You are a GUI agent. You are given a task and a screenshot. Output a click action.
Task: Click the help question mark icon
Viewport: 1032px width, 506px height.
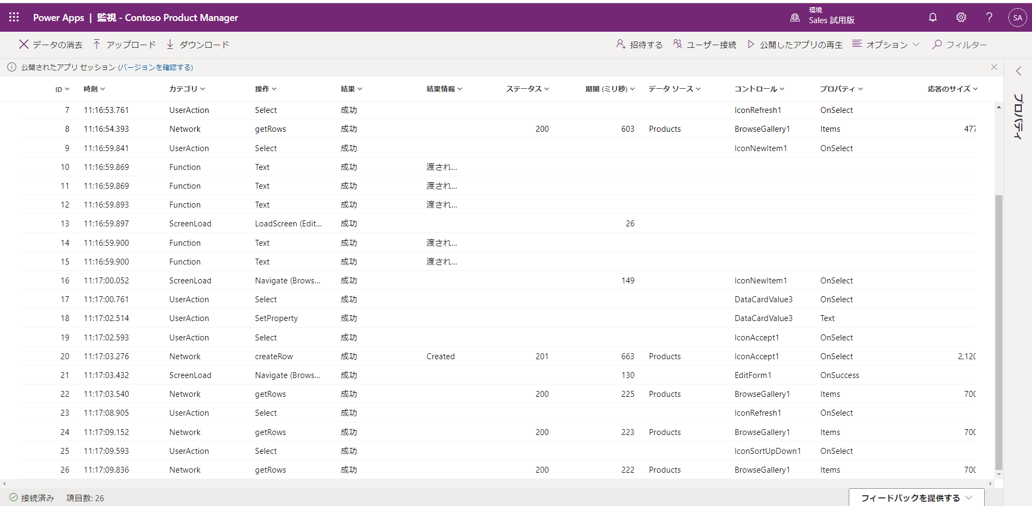pyautogui.click(x=989, y=17)
